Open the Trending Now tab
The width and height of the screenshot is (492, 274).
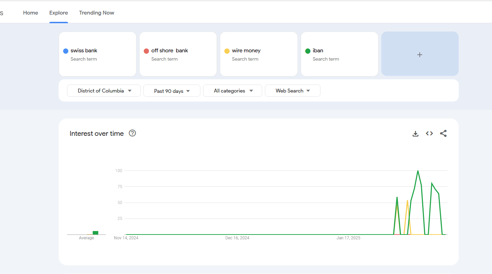[97, 13]
